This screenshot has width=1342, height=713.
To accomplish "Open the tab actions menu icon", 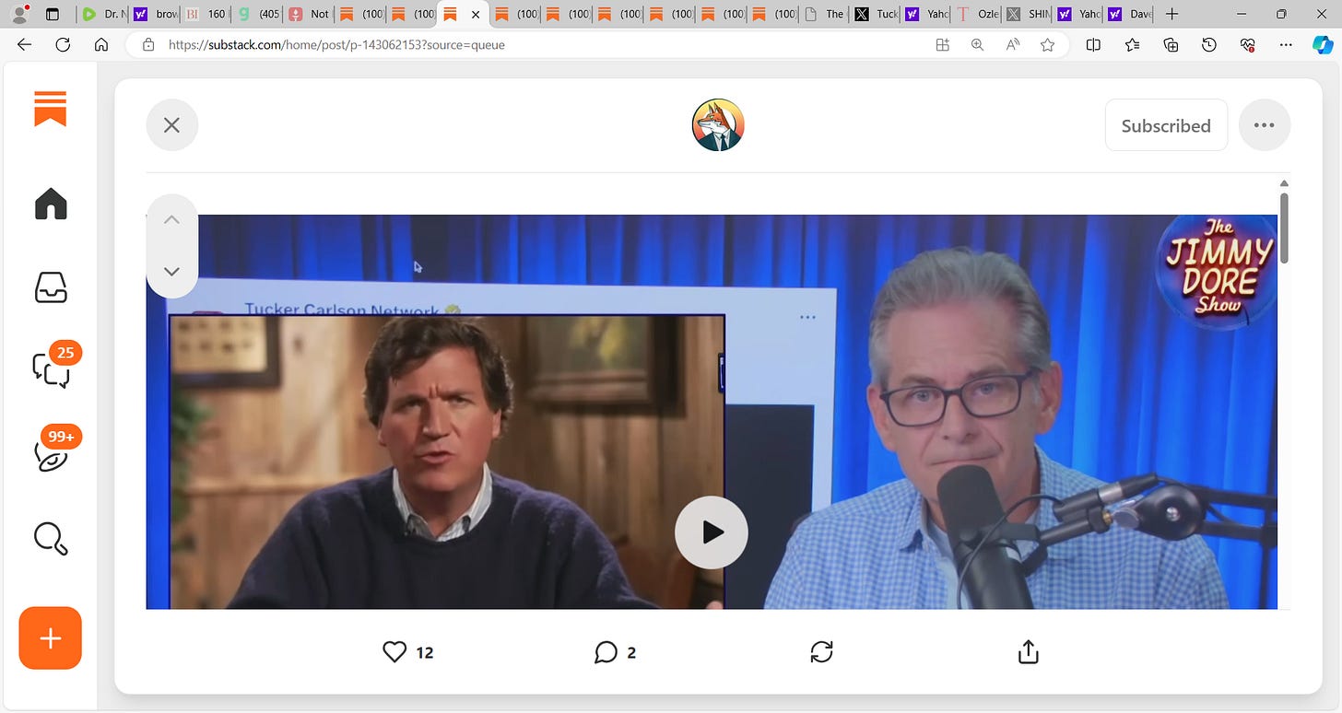I will tap(52, 14).
